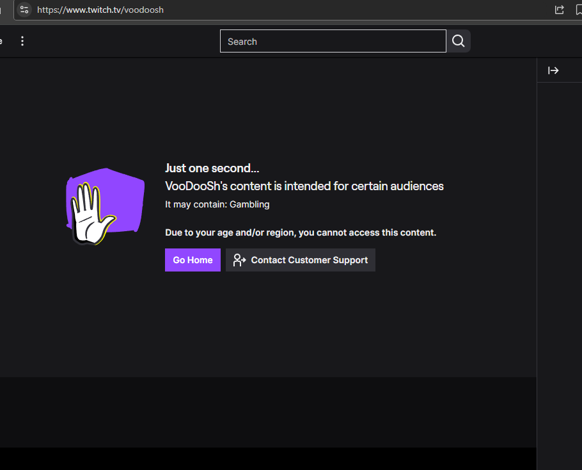The width and height of the screenshot is (582, 470).
Task: Click the purple hand stop illustration
Action: coord(105,207)
